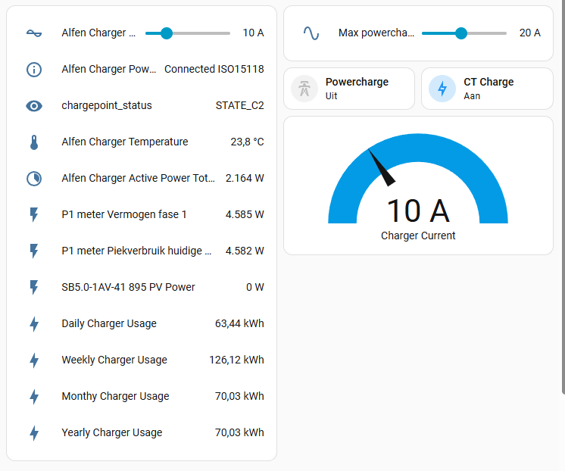Click the STATE_C2 value of chargepoint_status

pos(240,105)
